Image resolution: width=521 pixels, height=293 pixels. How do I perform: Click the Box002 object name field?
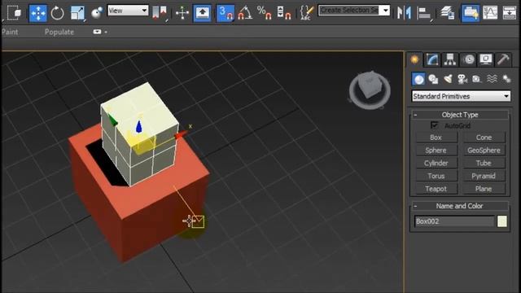tap(454, 221)
